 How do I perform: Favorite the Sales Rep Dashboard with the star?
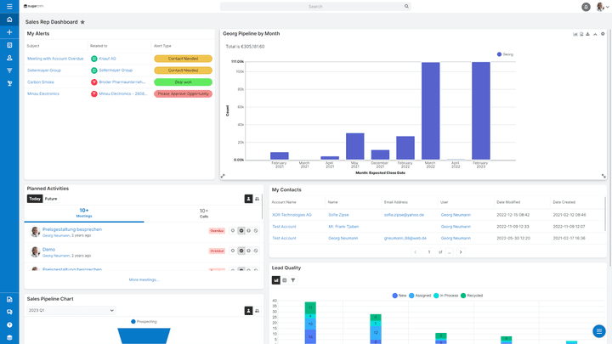coord(82,22)
